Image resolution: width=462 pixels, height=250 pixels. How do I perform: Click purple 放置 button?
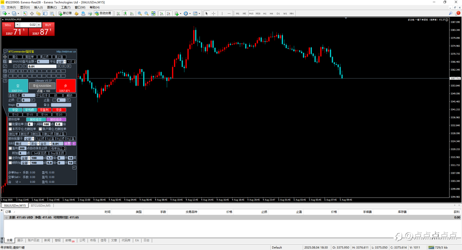click(67, 143)
